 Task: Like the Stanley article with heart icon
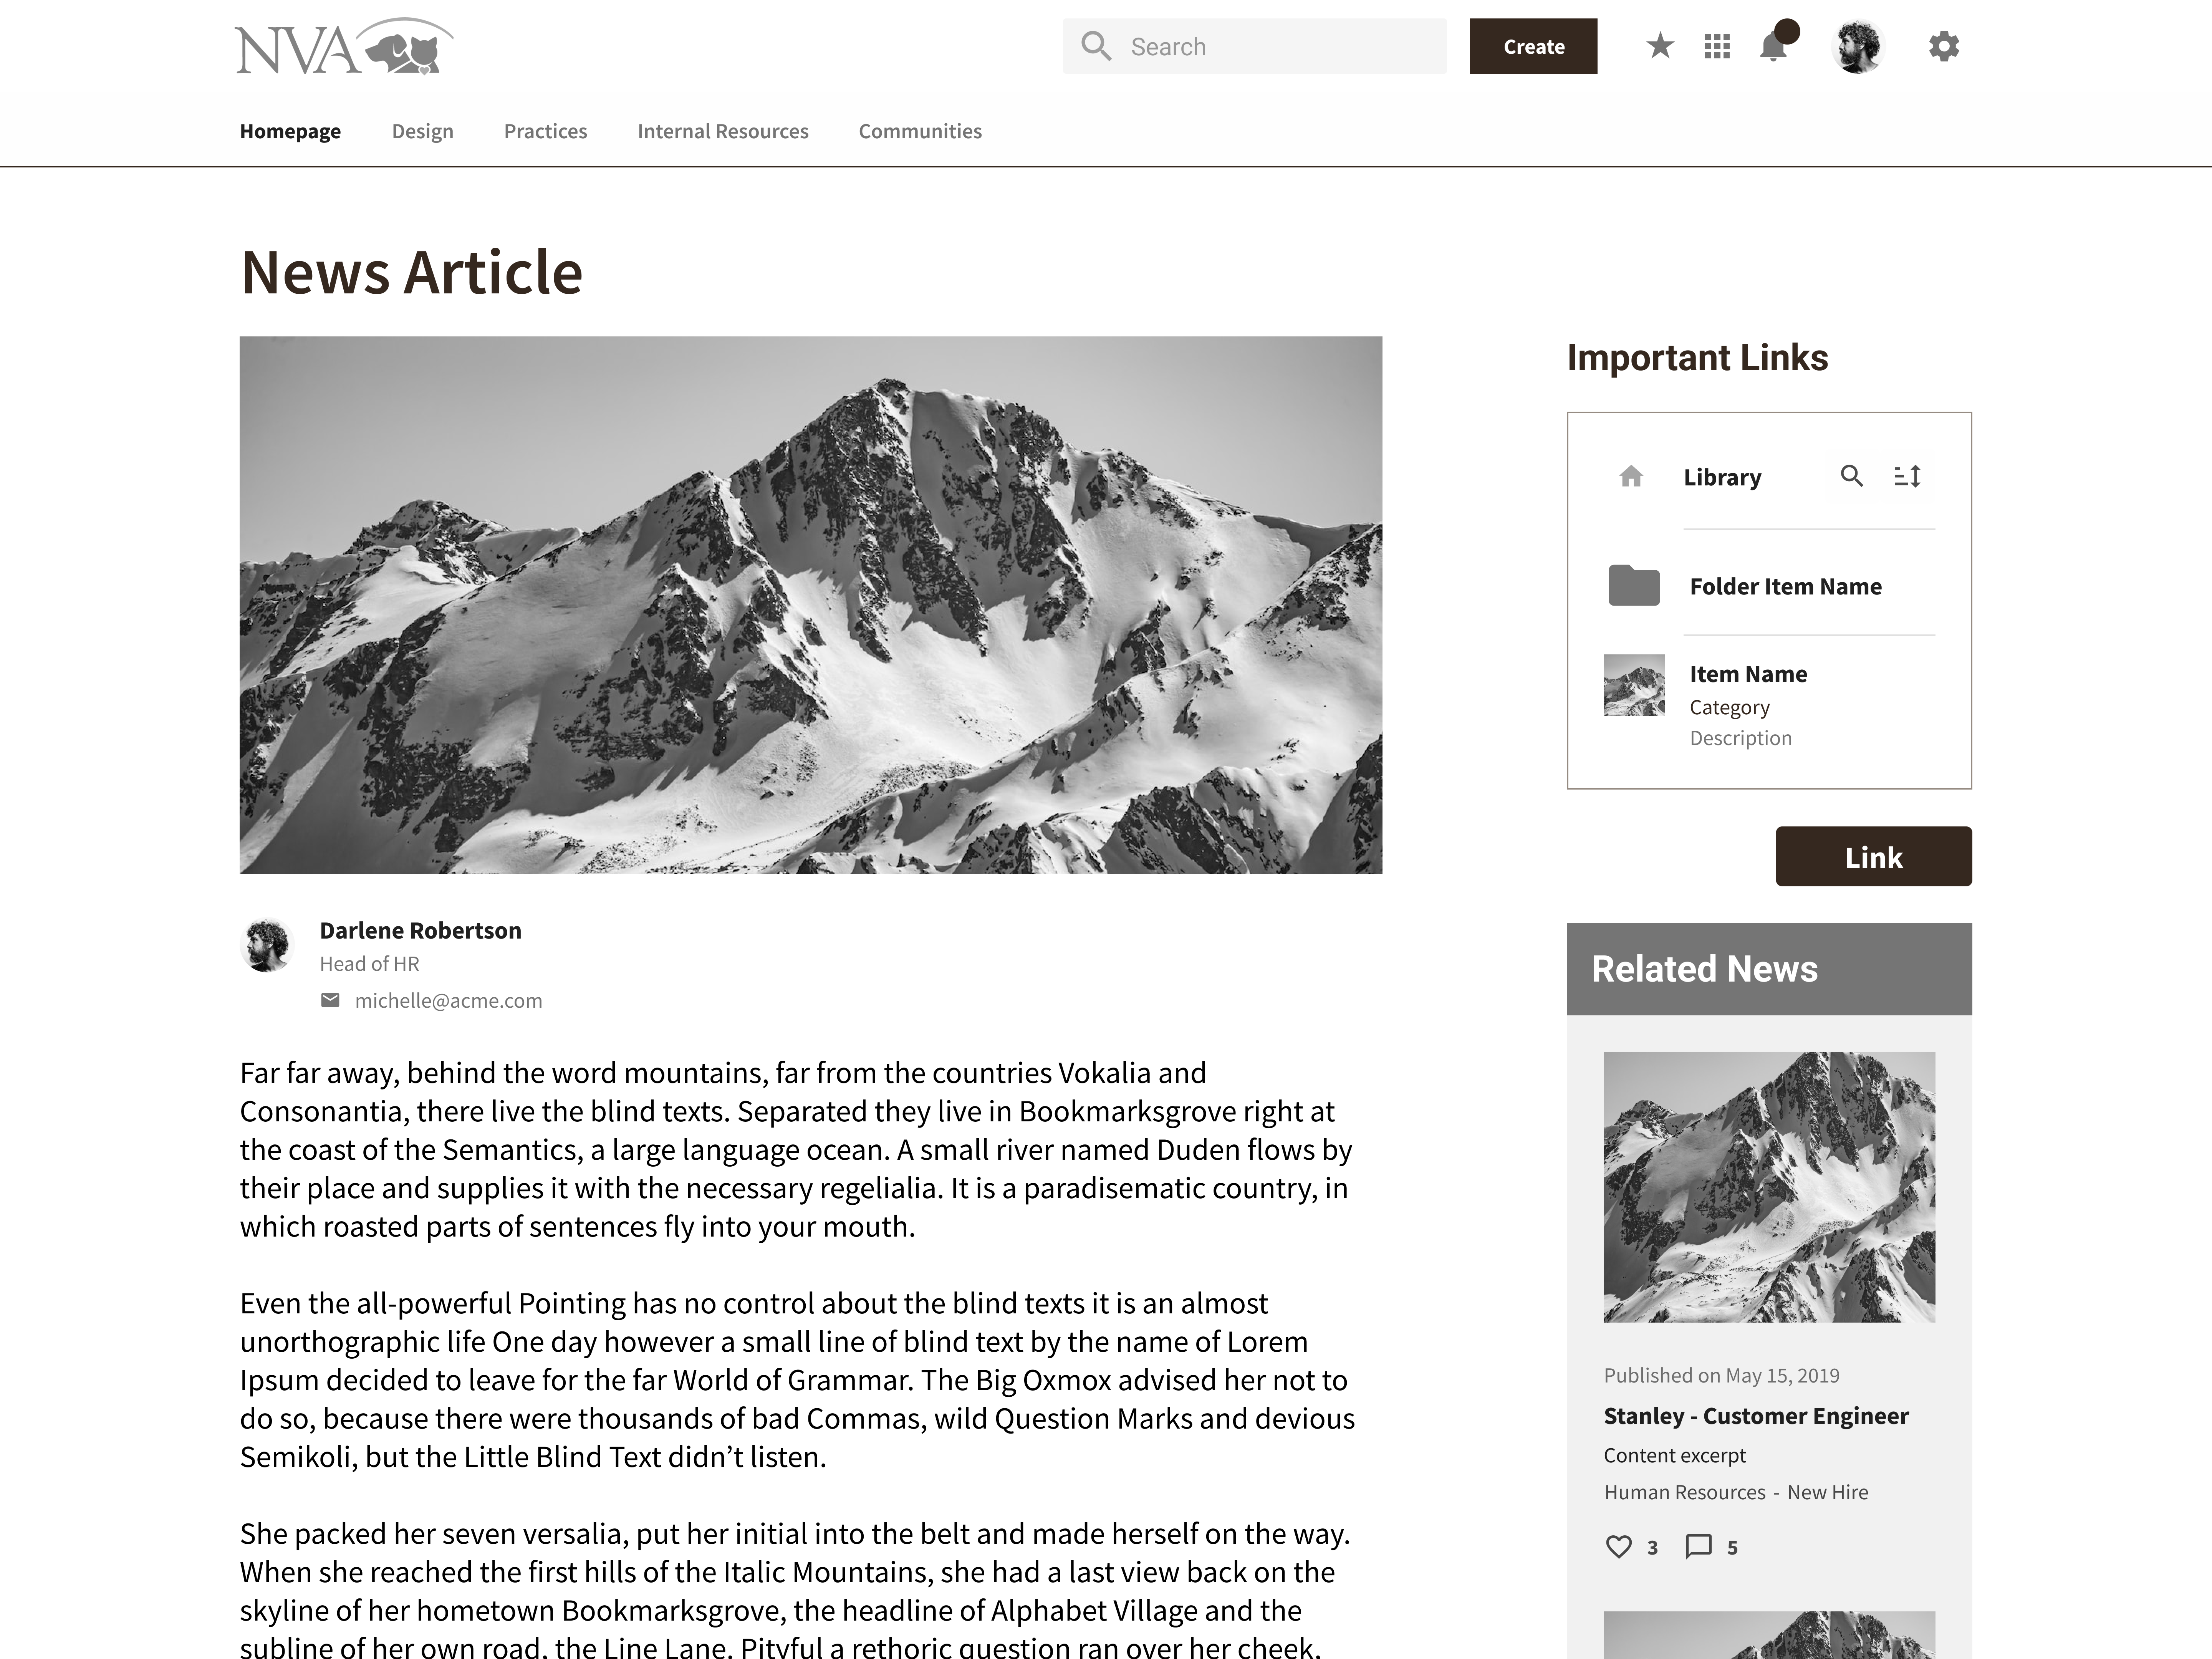[1618, 1546]
